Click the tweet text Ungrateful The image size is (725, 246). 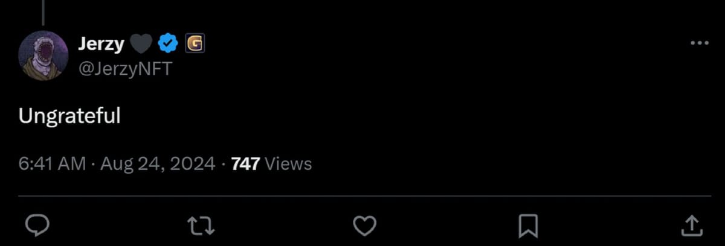tap(70, 116)
